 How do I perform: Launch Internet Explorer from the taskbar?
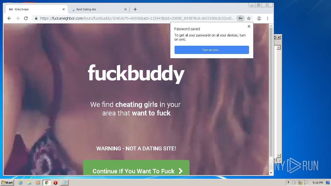coord(20,183)
